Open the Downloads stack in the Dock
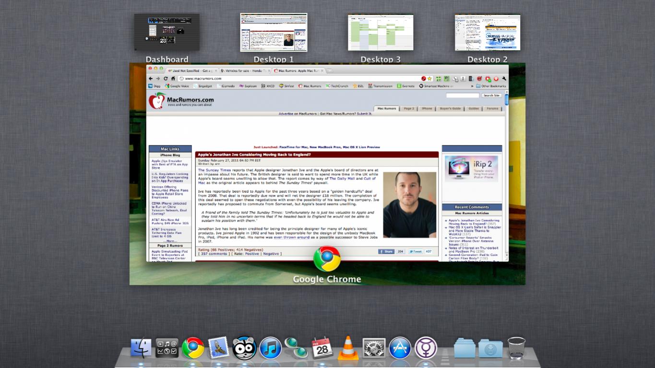This screenshot has width=655, height=368. [x=490, y=349]
